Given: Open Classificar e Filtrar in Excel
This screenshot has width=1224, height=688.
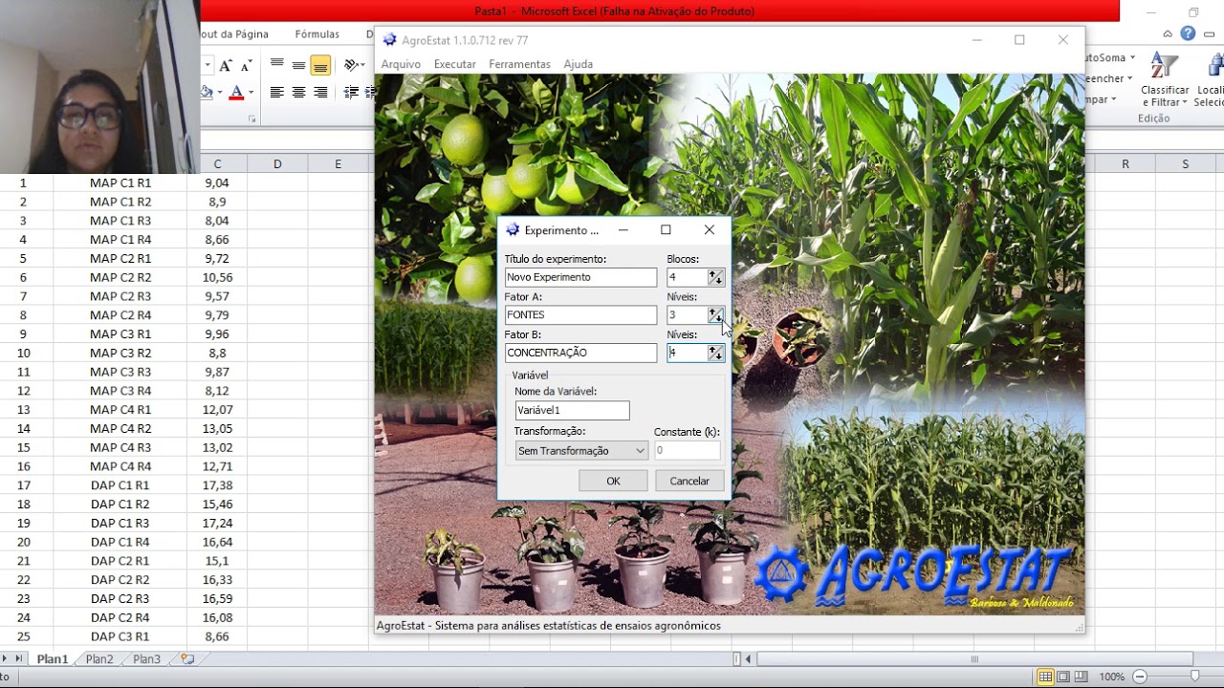Looking at the screenshot, I should (1165, 81).
